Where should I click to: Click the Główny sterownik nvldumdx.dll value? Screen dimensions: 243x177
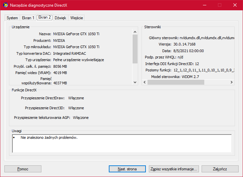coord(207,38)
